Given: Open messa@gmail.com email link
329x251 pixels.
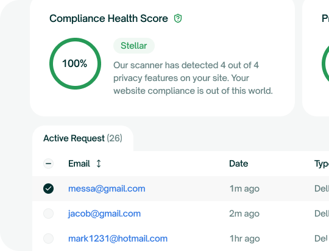Looking at the screenshot, I should point(107,189).
